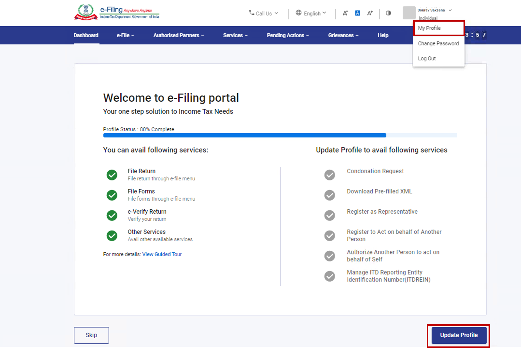Select My Profile from the user menu

(430, 28)
